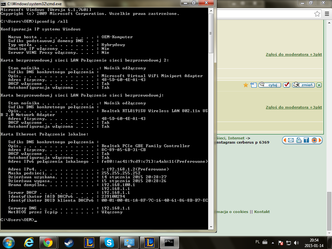332x249 pixels.
Task: Click the bookmark star in the browser address bar
Action: click(x=317, y=14)
